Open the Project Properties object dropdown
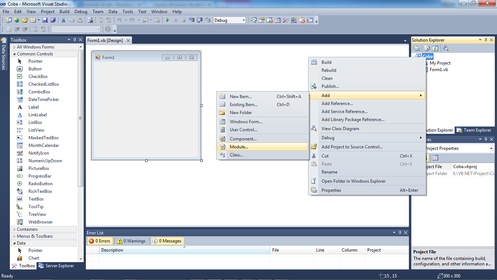Screen dimensions: 497x280 pyautogui.click(x=491, y=148)
